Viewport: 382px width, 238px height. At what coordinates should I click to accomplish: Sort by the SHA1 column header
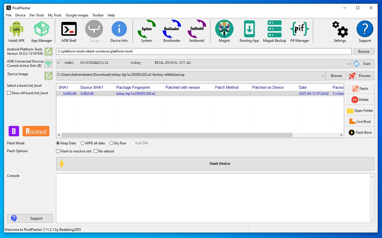(67, 87)
